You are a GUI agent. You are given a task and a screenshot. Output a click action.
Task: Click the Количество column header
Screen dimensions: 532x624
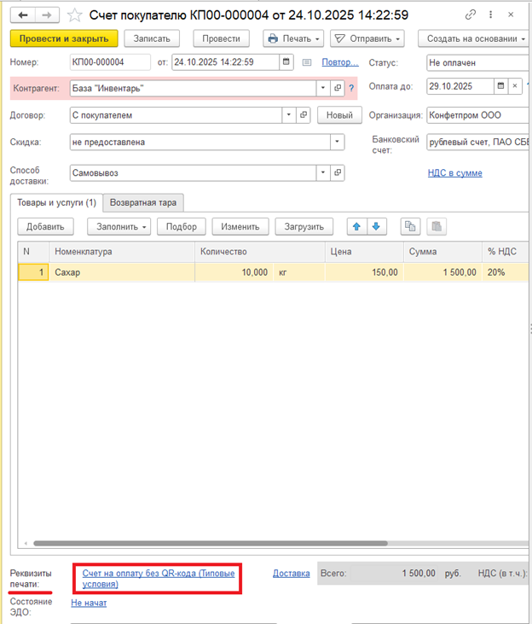260,252
